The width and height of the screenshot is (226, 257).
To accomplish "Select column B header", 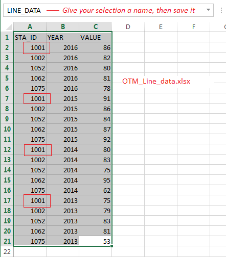I will pyautogui.click(x=63, y=27).
